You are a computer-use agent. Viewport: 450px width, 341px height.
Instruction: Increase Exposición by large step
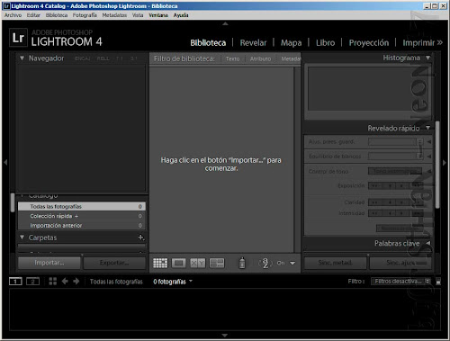417,186
